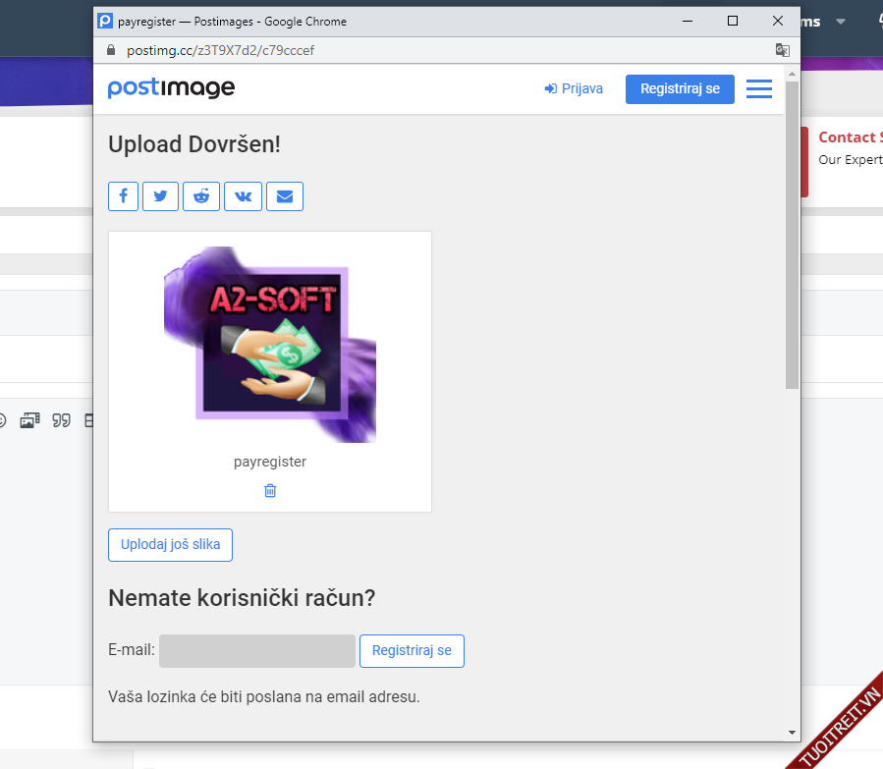The width and height of the screenshot is (883, 769).
Task: Click the scroll down arrow of popup
Action: (792, 733)
